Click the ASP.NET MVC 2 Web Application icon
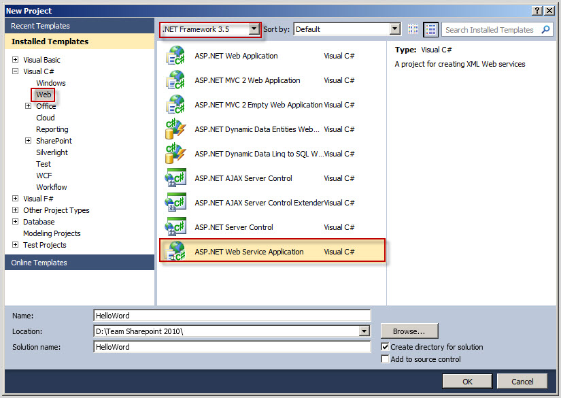This screenshot has width=561, height=398. (x=175, y=80)
